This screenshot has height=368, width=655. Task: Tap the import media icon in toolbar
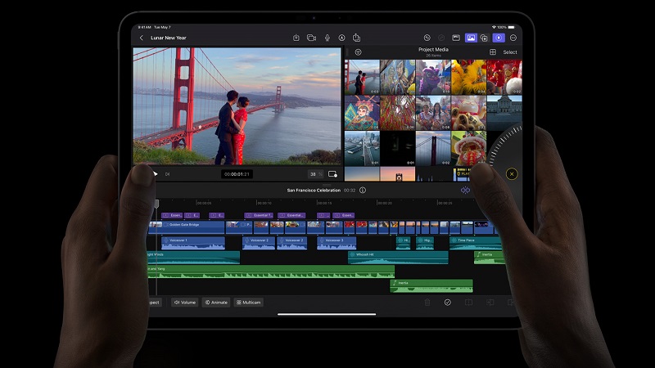coord(296,38)
